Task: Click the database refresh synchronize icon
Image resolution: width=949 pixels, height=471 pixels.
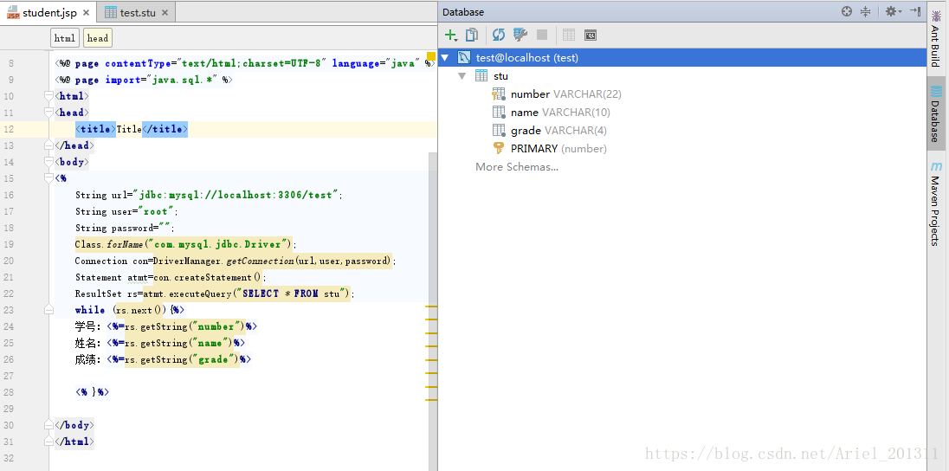Action: pyautogui.click(x=498, y=35)
